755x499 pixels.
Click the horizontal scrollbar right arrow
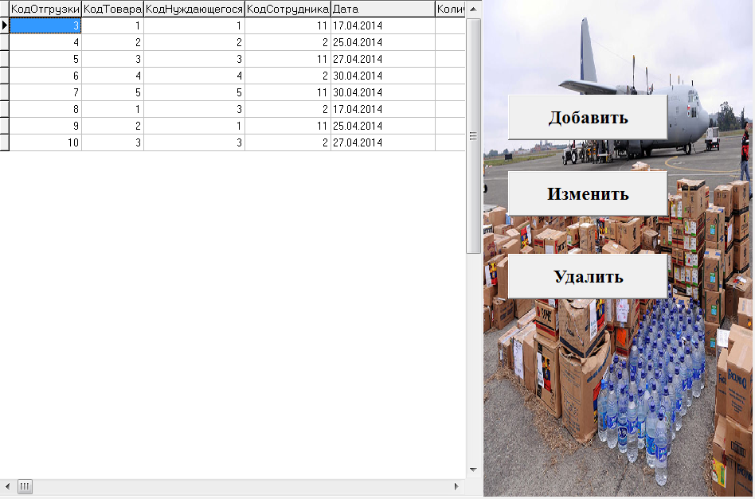point(456,486)
